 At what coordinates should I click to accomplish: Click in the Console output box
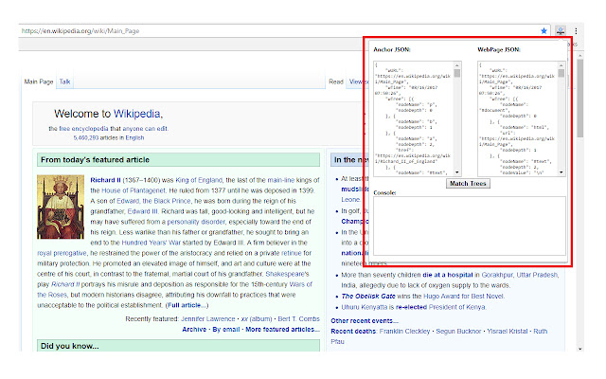(468, 226)
